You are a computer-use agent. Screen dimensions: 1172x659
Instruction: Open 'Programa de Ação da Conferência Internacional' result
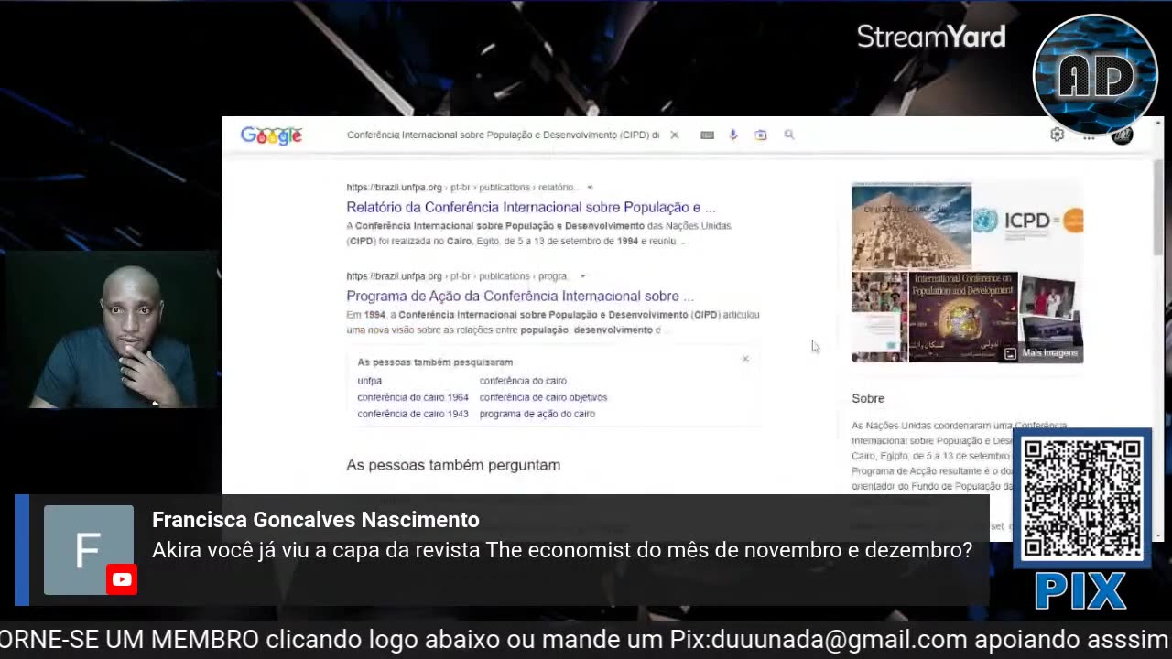point(520,296)
